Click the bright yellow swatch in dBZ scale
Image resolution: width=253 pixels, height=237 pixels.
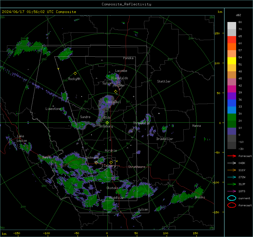pyautogui.click(x=232, y=61)
